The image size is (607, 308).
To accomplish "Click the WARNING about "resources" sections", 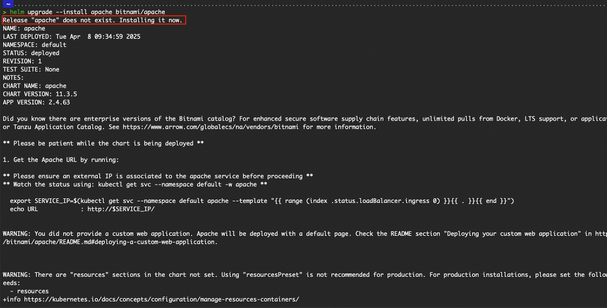I will click(x=305, y=275).
